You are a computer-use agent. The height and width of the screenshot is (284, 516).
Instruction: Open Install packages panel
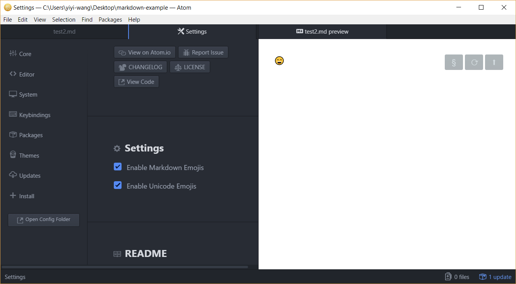pyautogui.click(x=22, y=196)
